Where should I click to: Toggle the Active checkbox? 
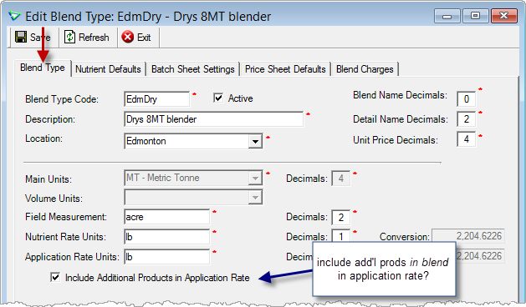(218, 98)
